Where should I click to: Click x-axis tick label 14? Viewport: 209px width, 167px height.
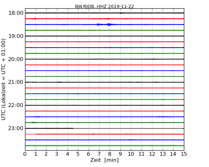click(x=173, y=154)
